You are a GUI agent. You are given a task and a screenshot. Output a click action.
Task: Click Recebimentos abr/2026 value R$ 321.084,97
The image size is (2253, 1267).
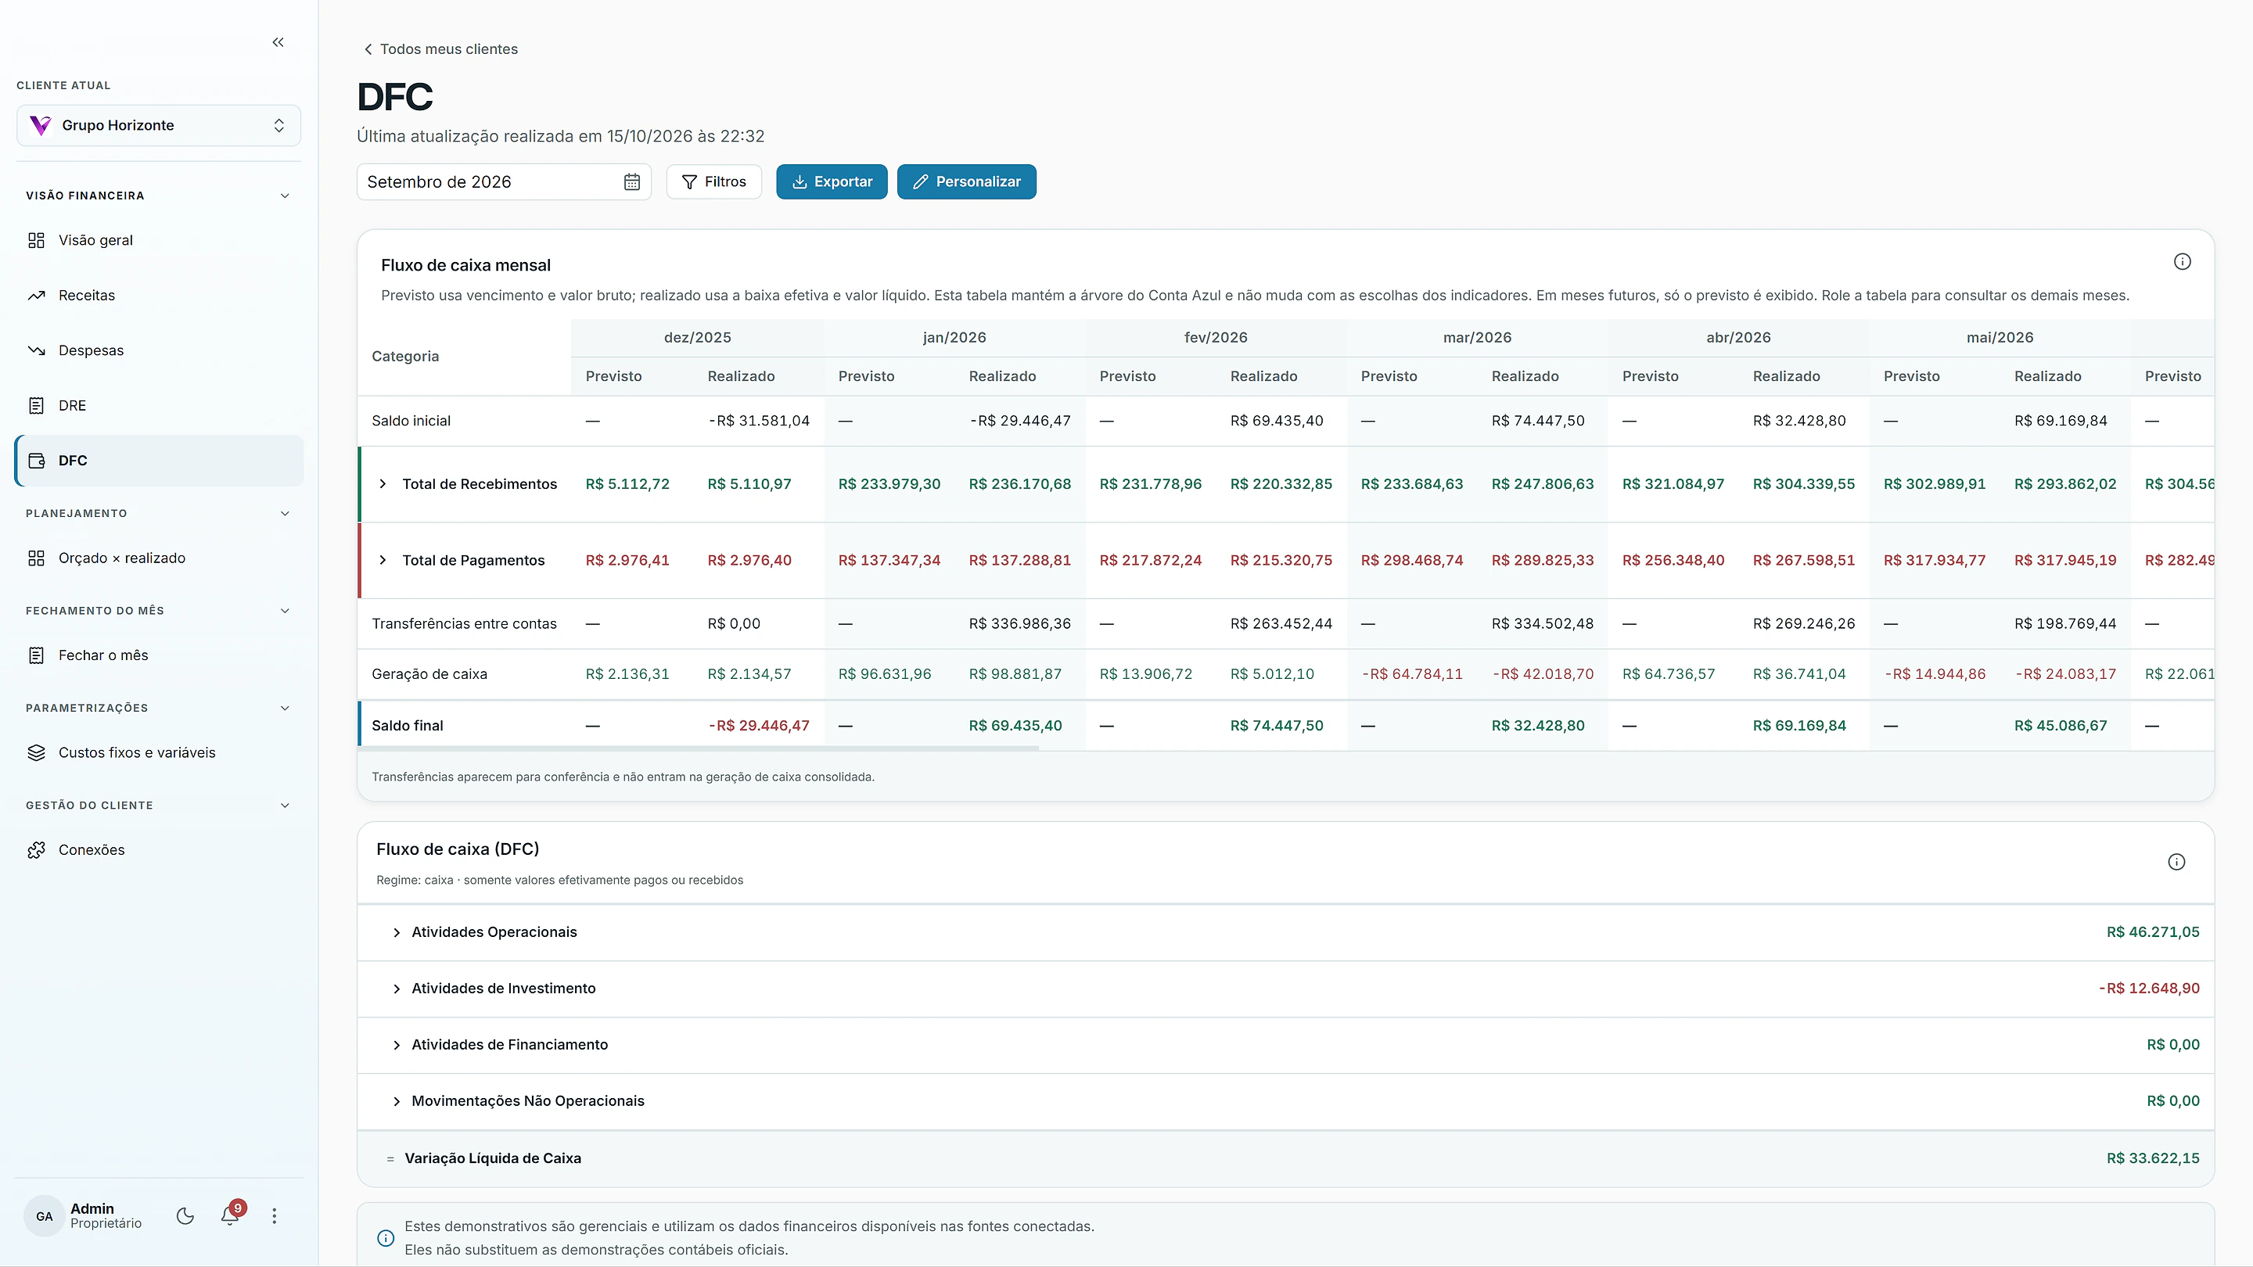1673,483
